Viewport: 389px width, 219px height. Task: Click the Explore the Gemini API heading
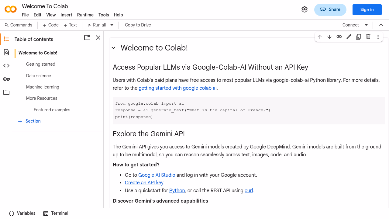(149, 134)
